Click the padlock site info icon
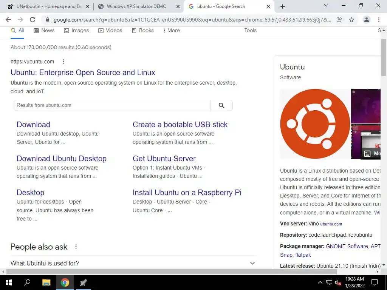The image size is (387, 290). point(48,20)
